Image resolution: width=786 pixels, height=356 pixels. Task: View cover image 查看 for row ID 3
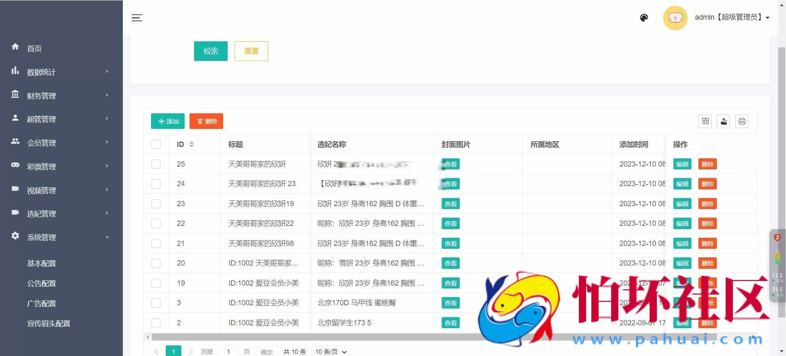[x=451, y=303]
